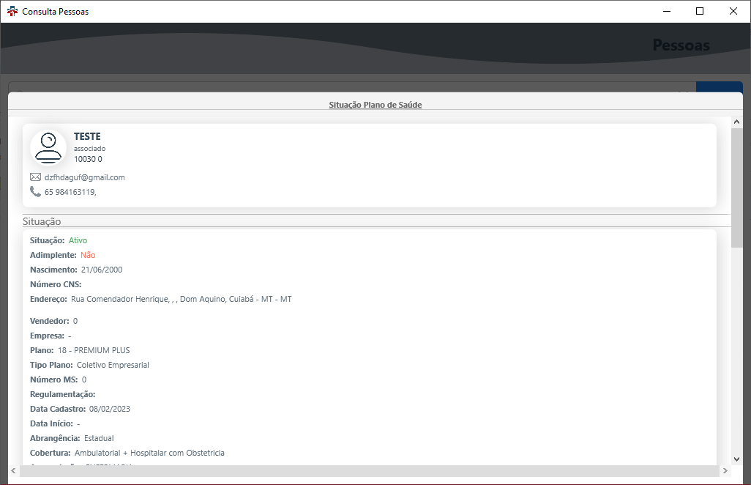Click the Consulta Pessoas app icon in title bar
The height and width of the screenshot is (485, 751).
click(x=12, y=12)
